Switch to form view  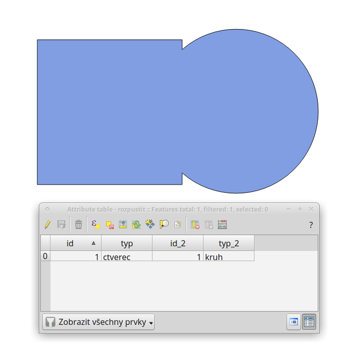click(x=294, y=322)
